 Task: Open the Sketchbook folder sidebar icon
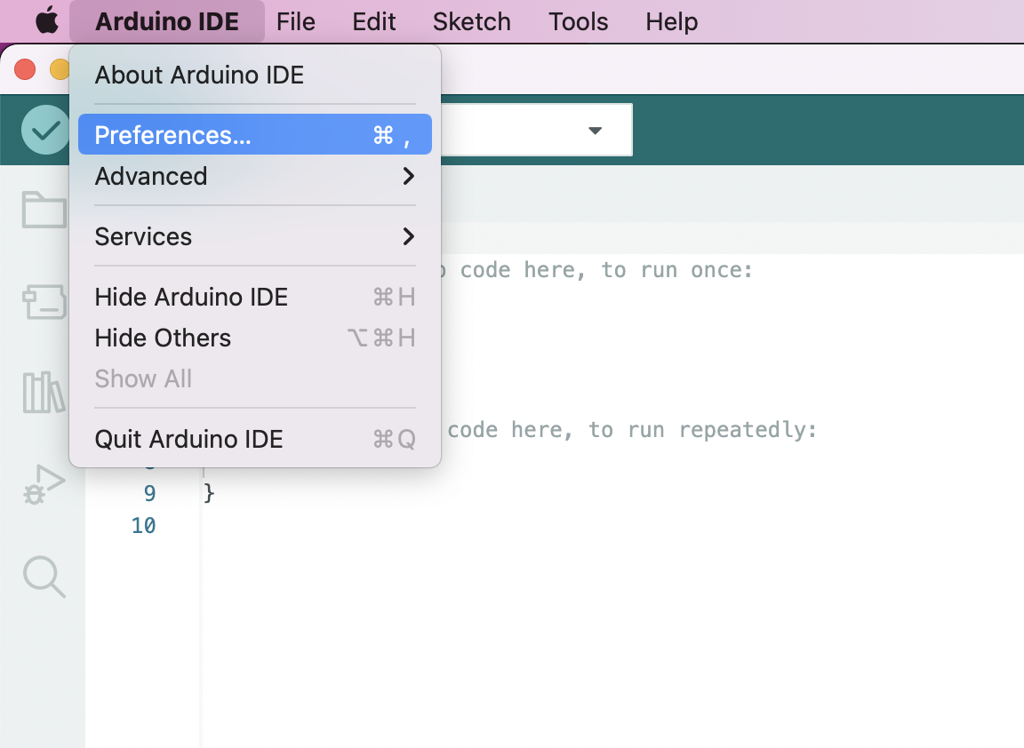[44, 210]
